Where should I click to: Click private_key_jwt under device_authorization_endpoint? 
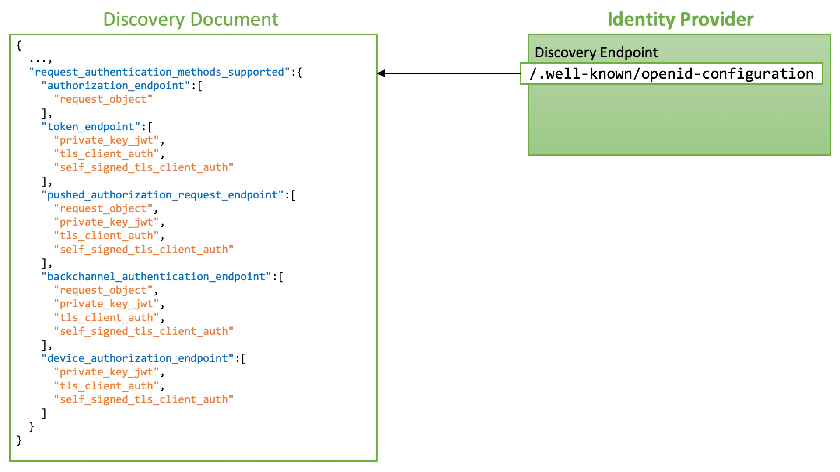click(x=106, y=372)
